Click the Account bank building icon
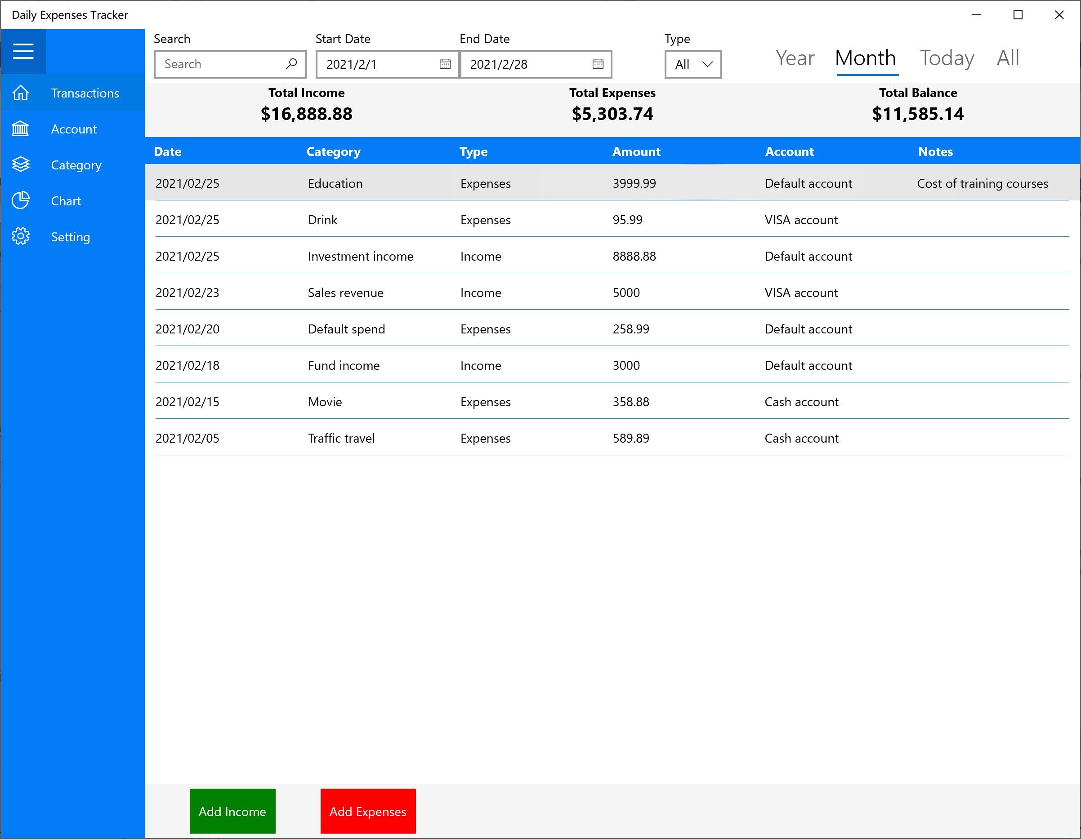1081x839 pixels. (x=20, y=129)
